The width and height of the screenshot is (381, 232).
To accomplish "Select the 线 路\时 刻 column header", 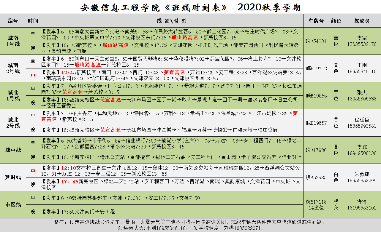I will 172,21.
